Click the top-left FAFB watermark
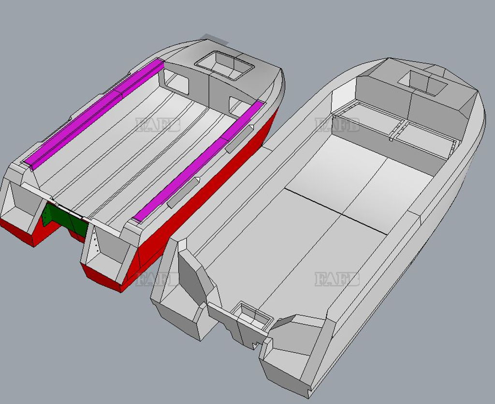Viewport: 495px width, 404px height. [x=158, y=125]
